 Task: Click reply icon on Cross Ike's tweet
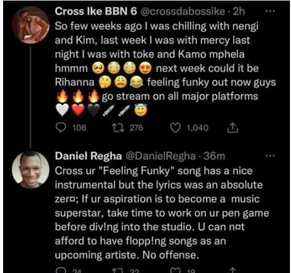pos(61,128)
